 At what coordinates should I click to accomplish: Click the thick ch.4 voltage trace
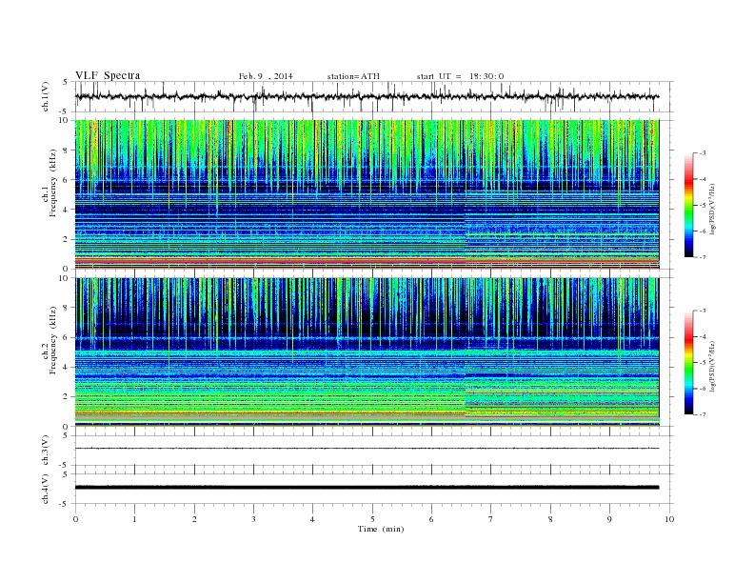click(367, 488)
